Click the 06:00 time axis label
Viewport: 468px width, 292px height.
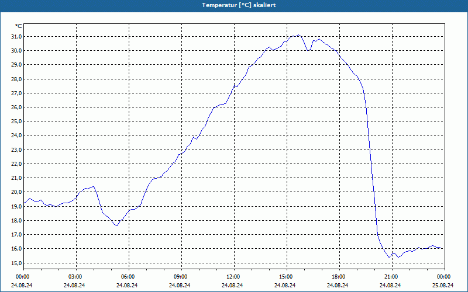[129, 277]
